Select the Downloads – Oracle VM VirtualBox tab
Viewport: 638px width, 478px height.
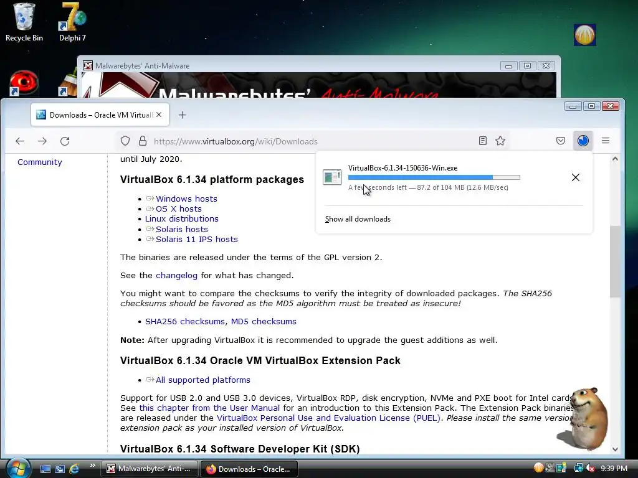100,115
